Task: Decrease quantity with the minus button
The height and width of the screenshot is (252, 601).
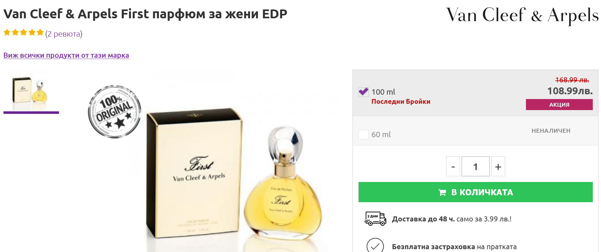Action: click(x=453, y=167)
